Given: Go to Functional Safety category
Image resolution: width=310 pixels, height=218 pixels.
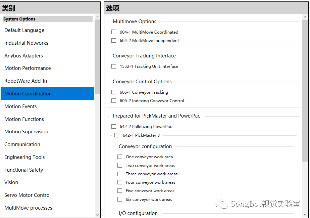Looking at the screenshot, I should (47, 170).
